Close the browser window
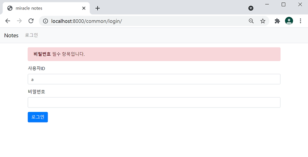The width and height of the screenshot is (308, 157). pyautogui.click(x=300, y=5)
